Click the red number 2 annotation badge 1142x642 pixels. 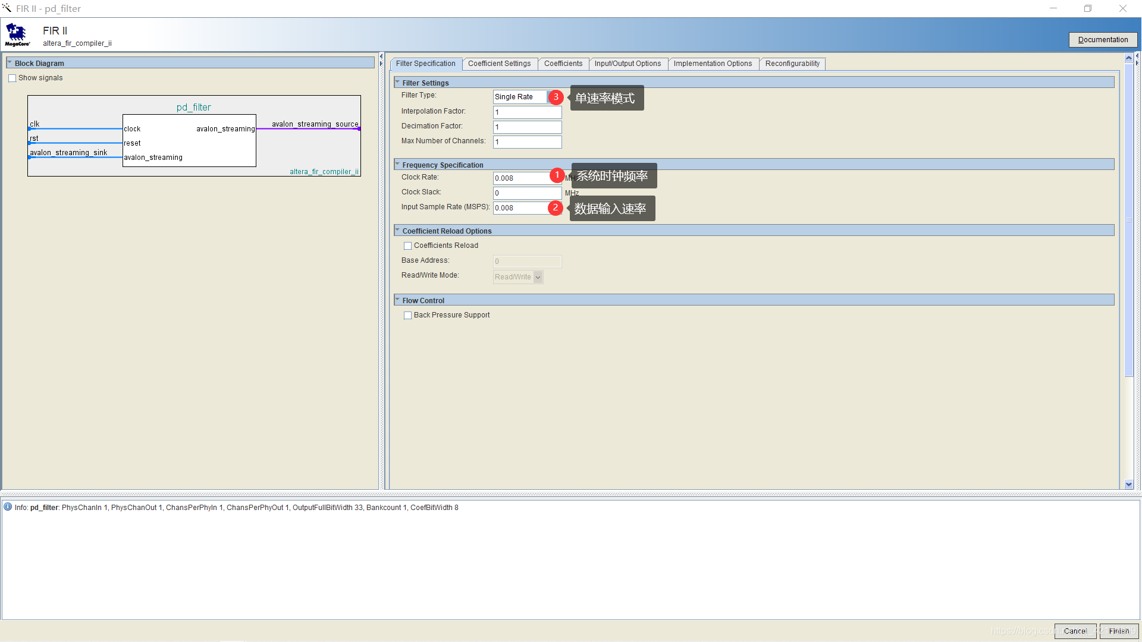pyautogui.click(x=555, y=207)
